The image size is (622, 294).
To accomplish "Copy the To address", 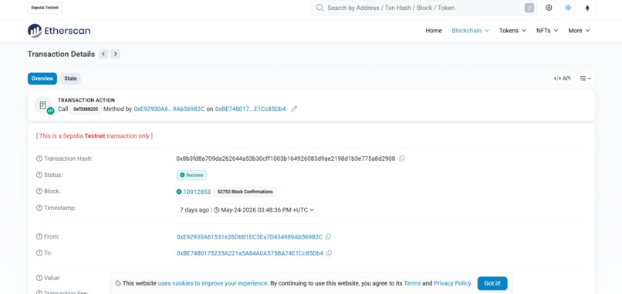I will tap(329, 253).
